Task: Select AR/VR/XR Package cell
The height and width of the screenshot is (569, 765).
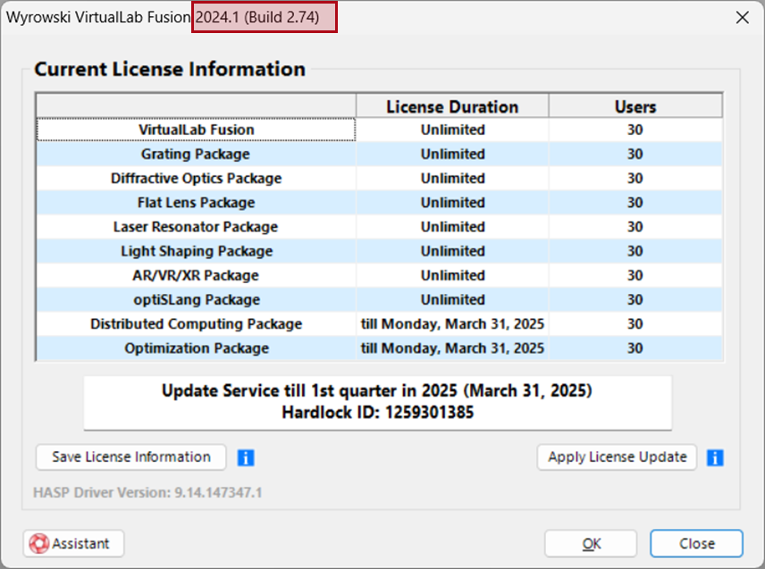Action: [196, 275]
